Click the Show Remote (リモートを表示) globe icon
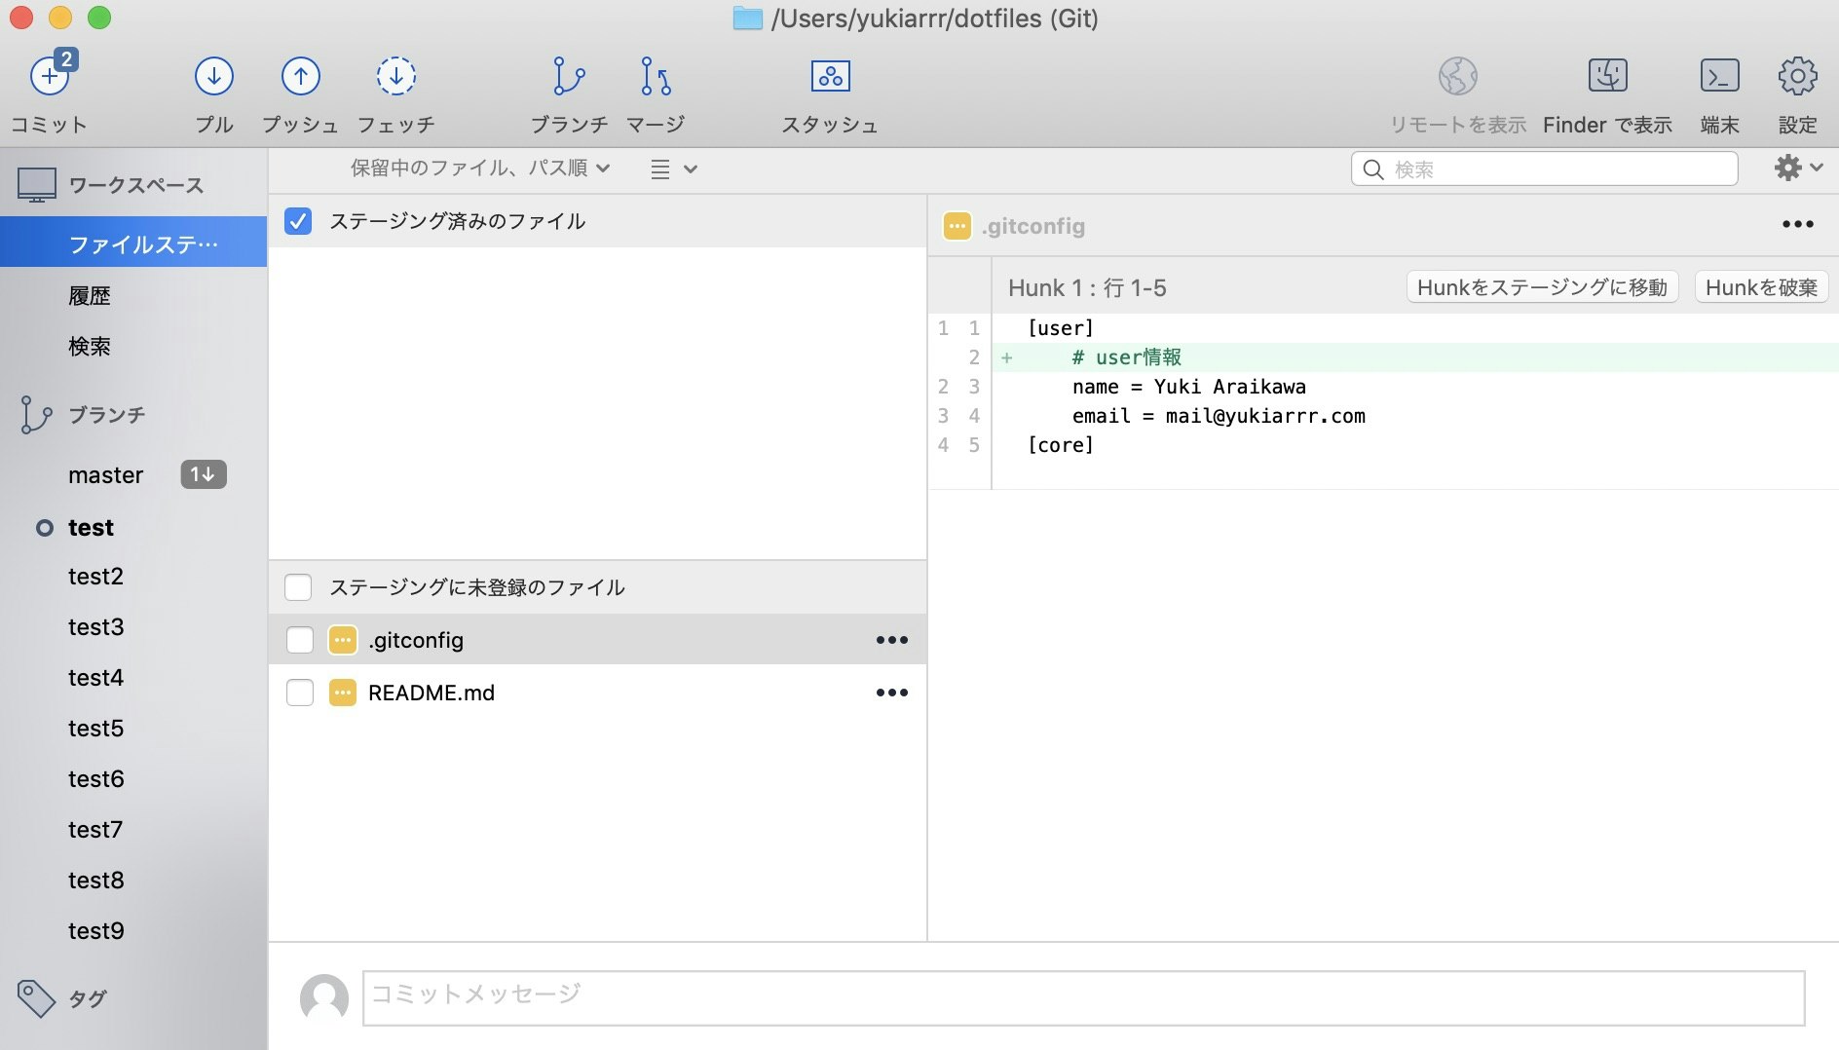This screenshot has height=1050, width=1839. (x=1458, y=76)
